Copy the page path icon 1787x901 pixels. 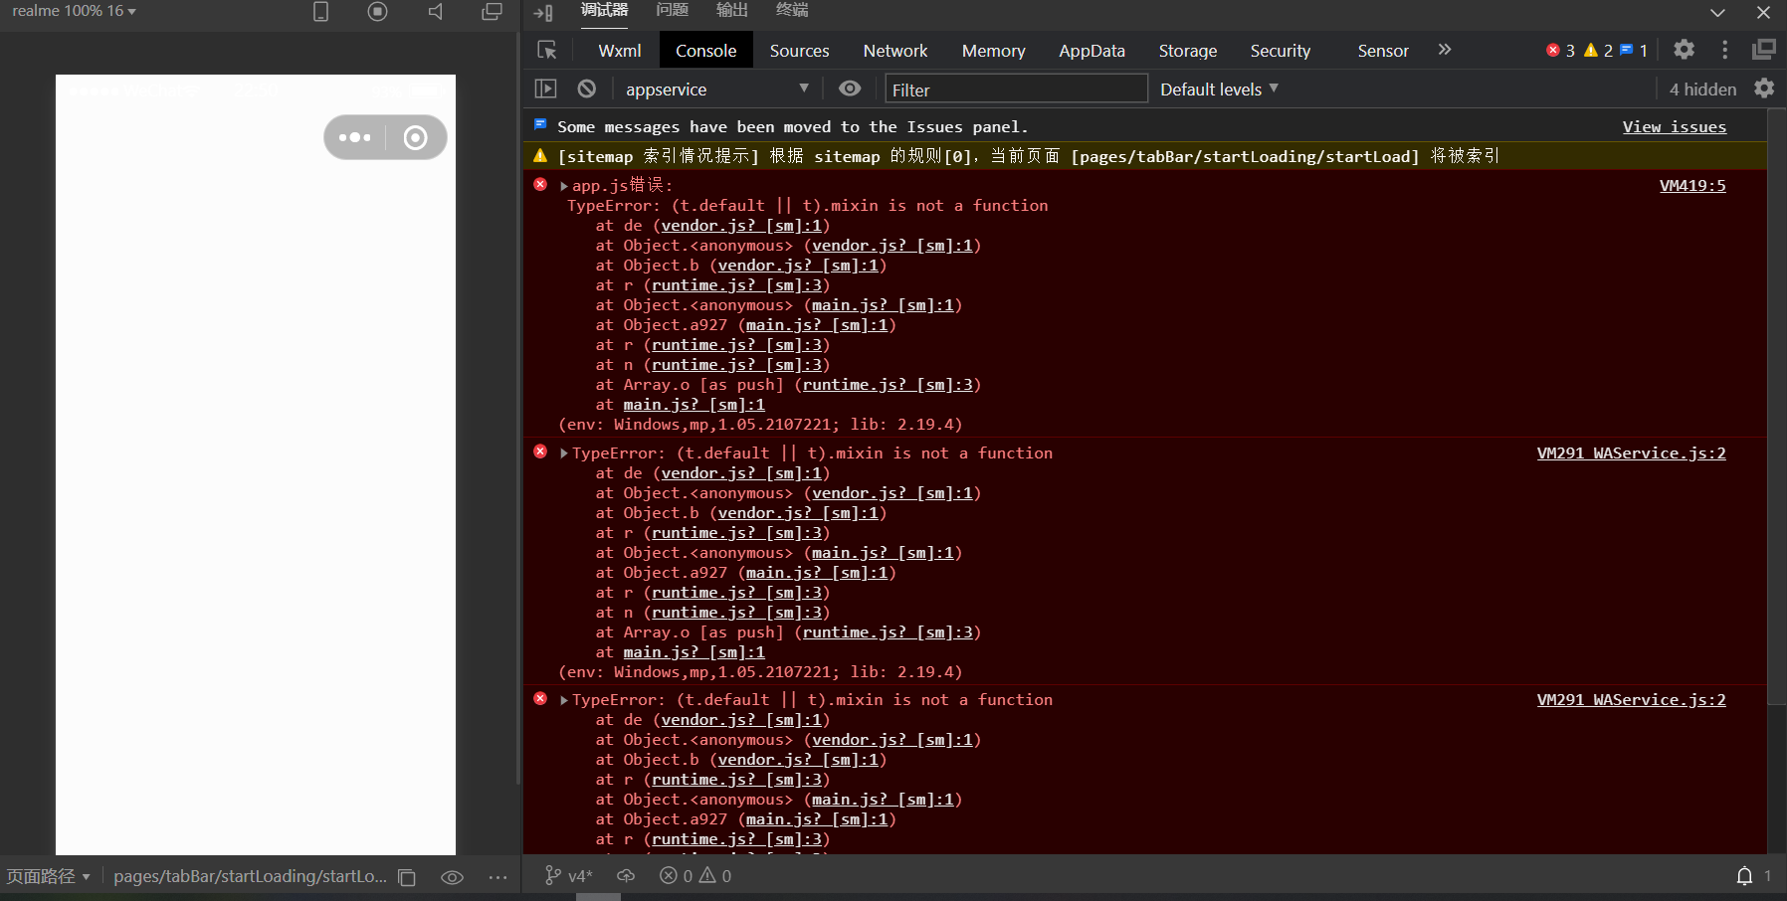407,877
